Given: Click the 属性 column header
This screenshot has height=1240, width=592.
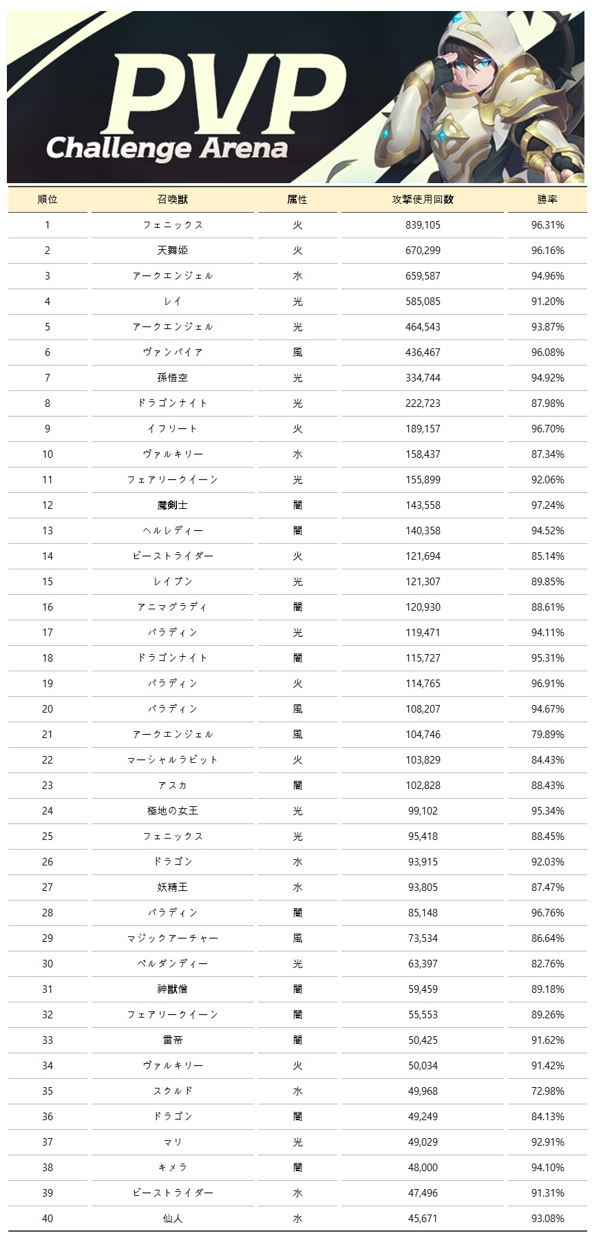Looking at the screenshot, I should tap(297, 200).
